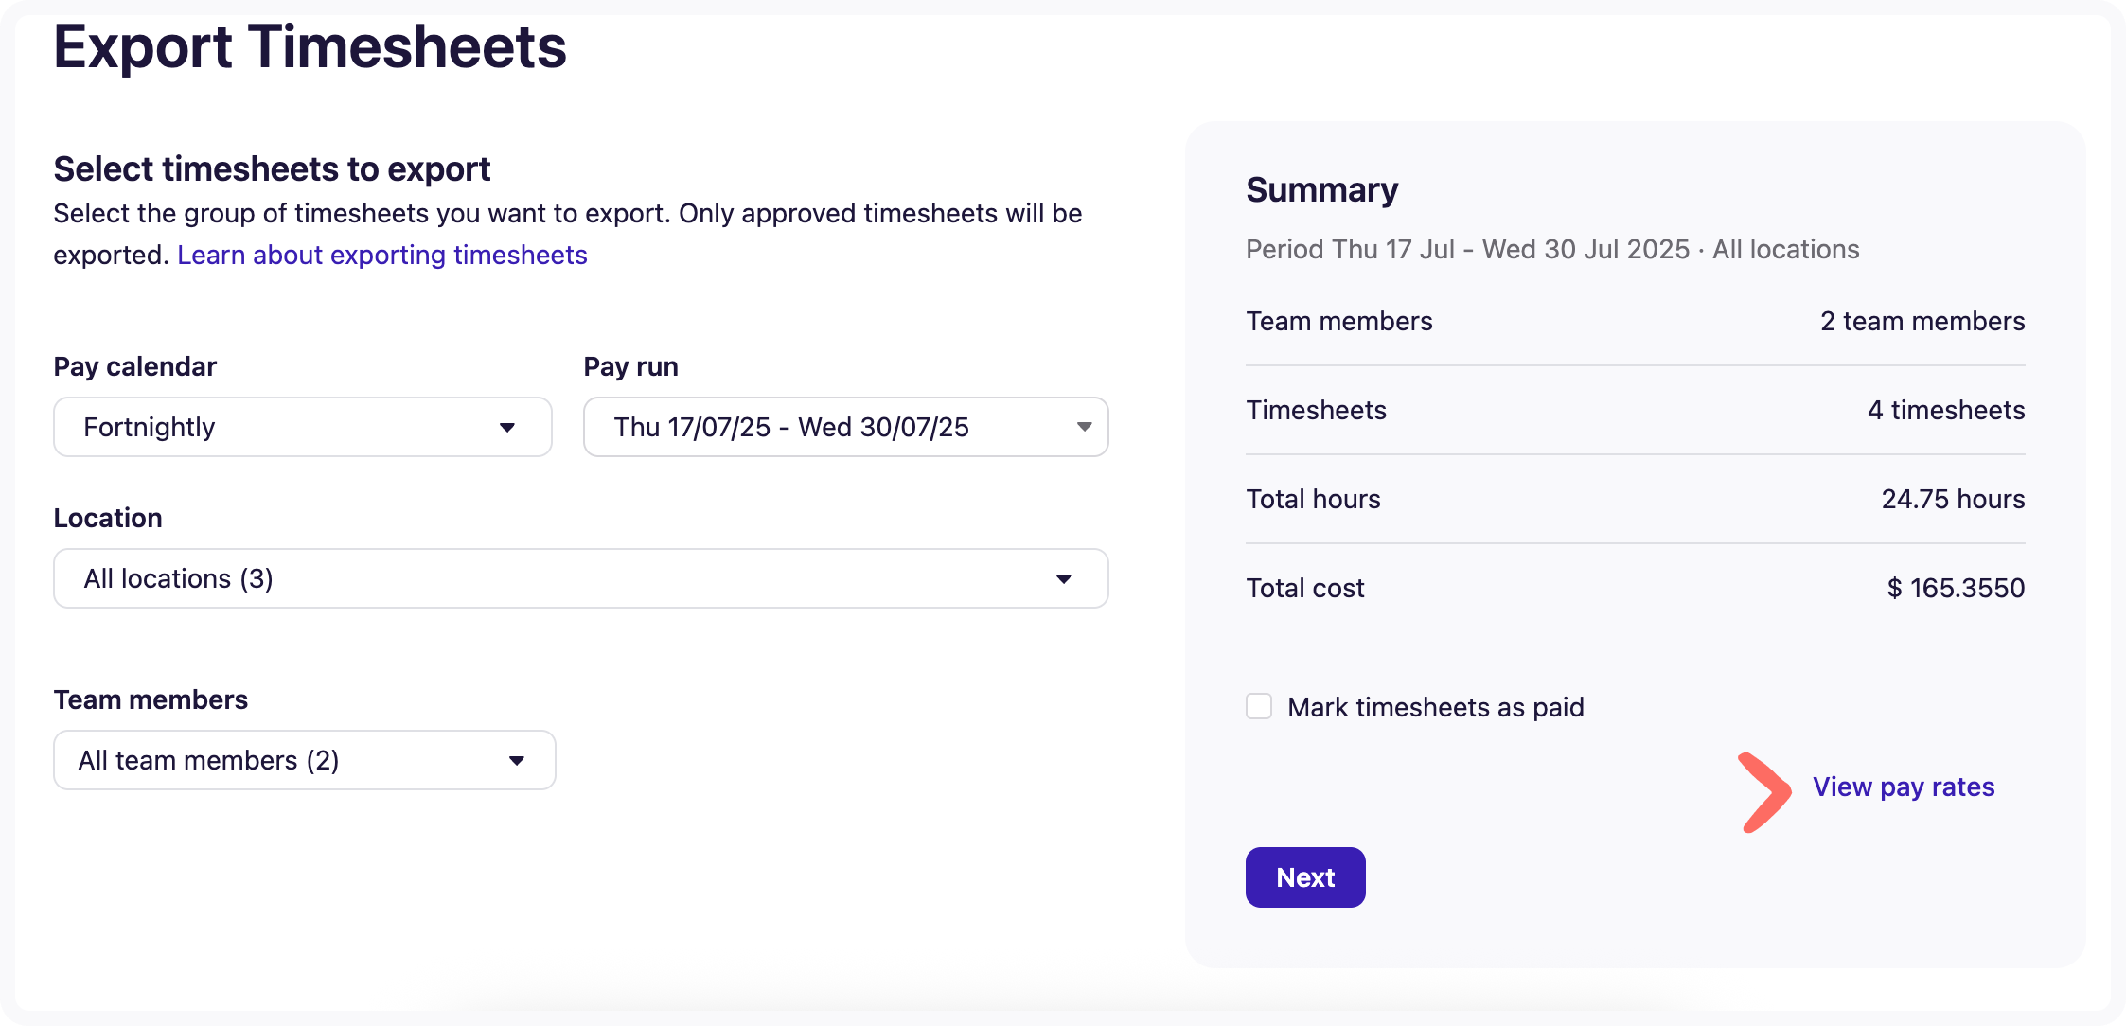Click the Total cost value $ 165.3550
Viewport: 2126px width, 1026px height.
click(x=1956, y=588)
